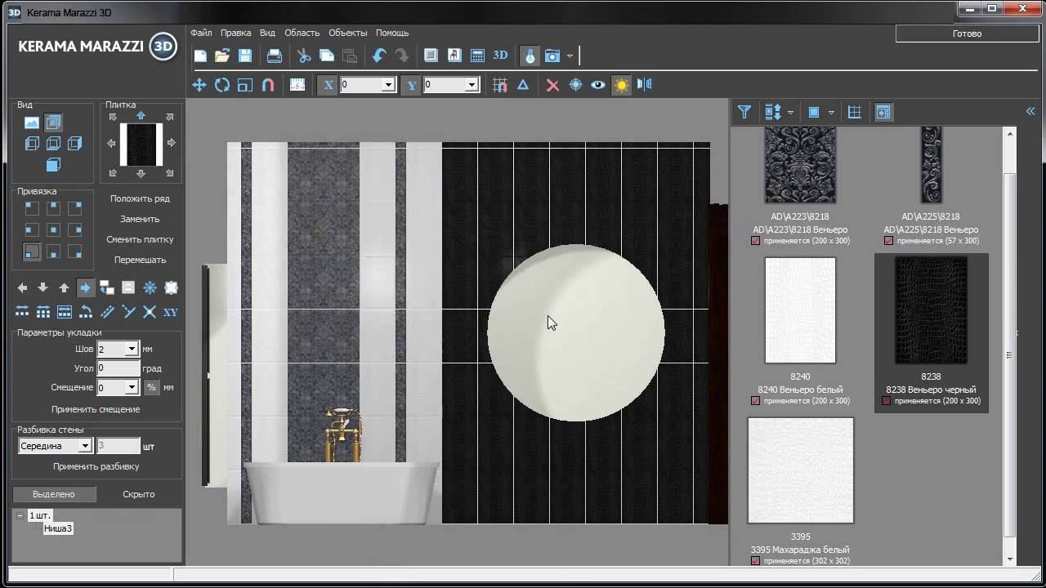1046x588 pixels.
Task: Click the snowflake freeze icon
Action: [150, 287]
